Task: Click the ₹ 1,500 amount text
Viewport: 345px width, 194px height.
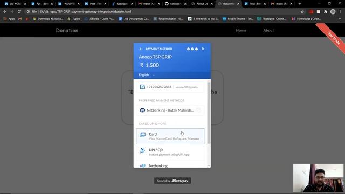Action: [150, 65]
